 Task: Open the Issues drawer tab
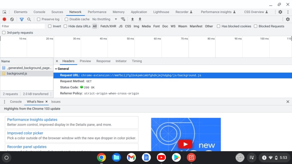coord(56,102)
